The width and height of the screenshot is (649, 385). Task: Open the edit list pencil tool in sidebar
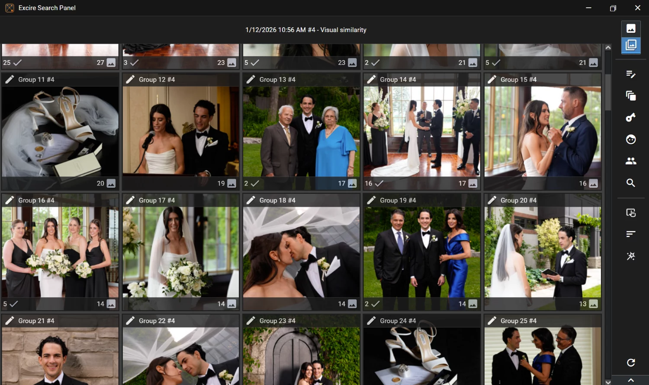[631, 74]
